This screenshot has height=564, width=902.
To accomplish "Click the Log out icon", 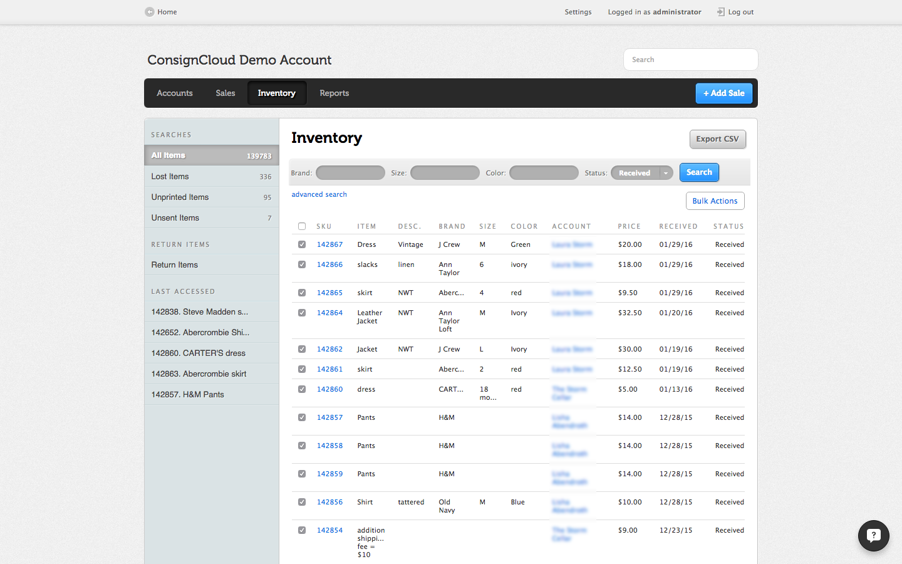I will [x=720, y=12].
